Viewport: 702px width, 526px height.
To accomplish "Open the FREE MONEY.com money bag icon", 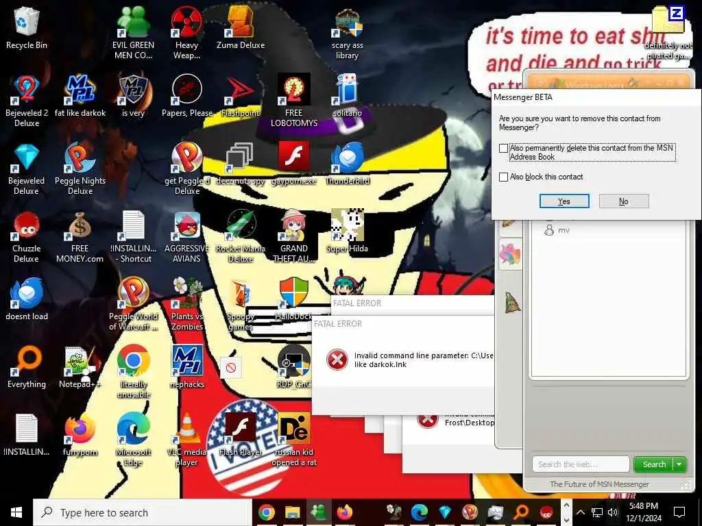I will [80, 238].
